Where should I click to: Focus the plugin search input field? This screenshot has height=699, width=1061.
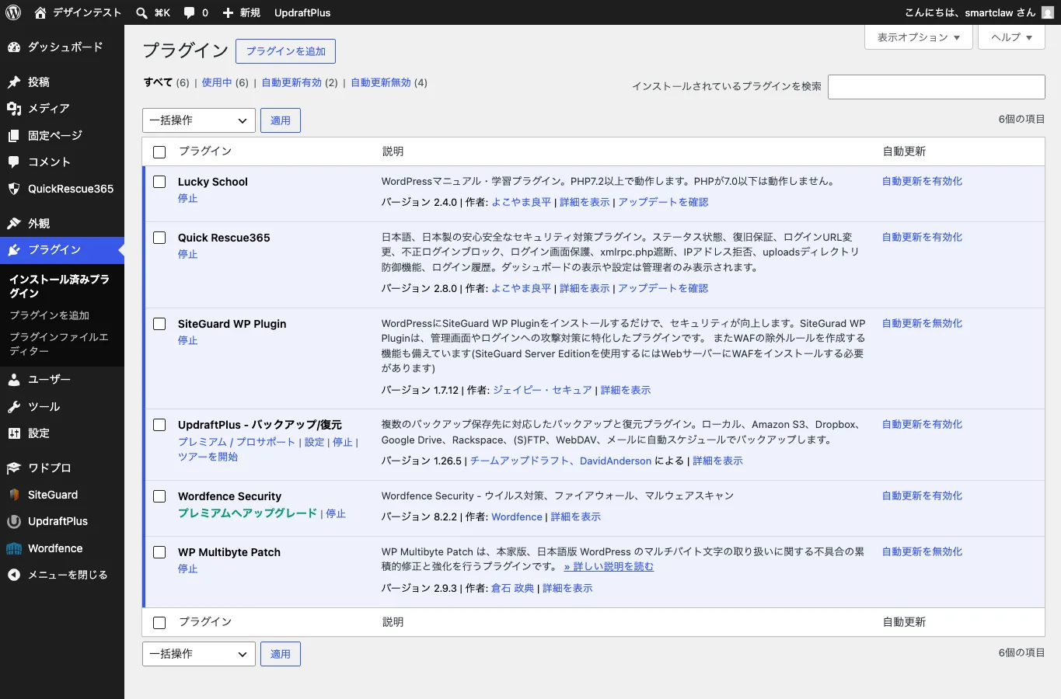point(937,87)
